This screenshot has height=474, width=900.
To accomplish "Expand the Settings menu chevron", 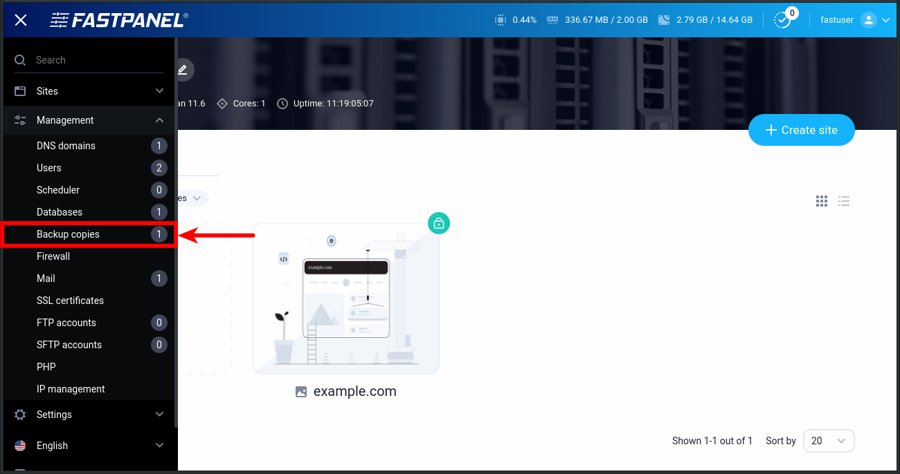I will [x=159, y=415].
